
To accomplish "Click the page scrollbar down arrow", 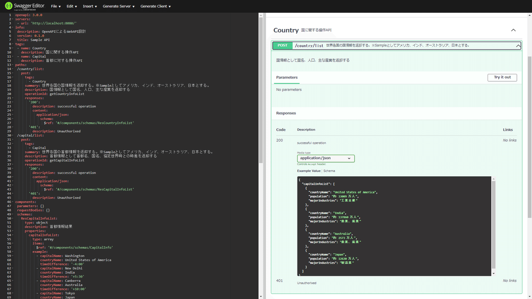I will click(529, 296).
